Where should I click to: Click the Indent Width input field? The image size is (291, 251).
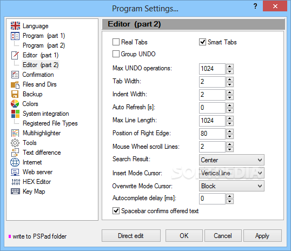213,95
